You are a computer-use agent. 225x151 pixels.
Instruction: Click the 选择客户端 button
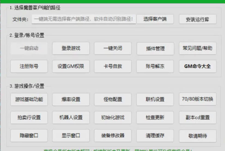pos(155,19)
